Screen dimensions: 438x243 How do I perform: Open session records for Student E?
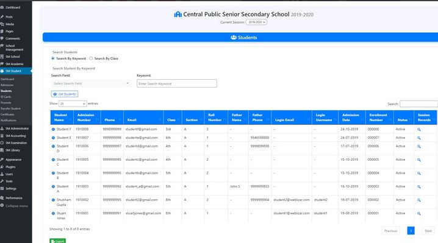[x=418, y=138]
